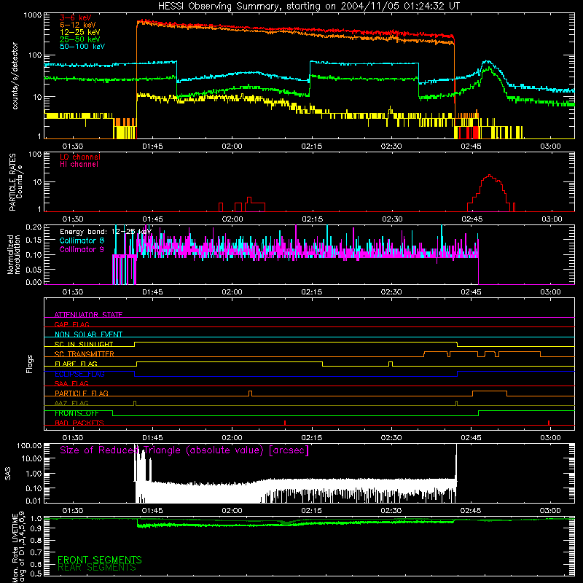This screenshot has width=583, height=583.
Task: Click the 02:00 time label under particle rates panel
Action: coord(232,219)
